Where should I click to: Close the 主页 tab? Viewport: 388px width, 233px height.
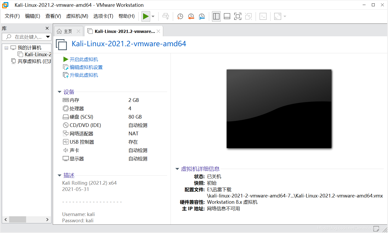click(x=78, y=31)
